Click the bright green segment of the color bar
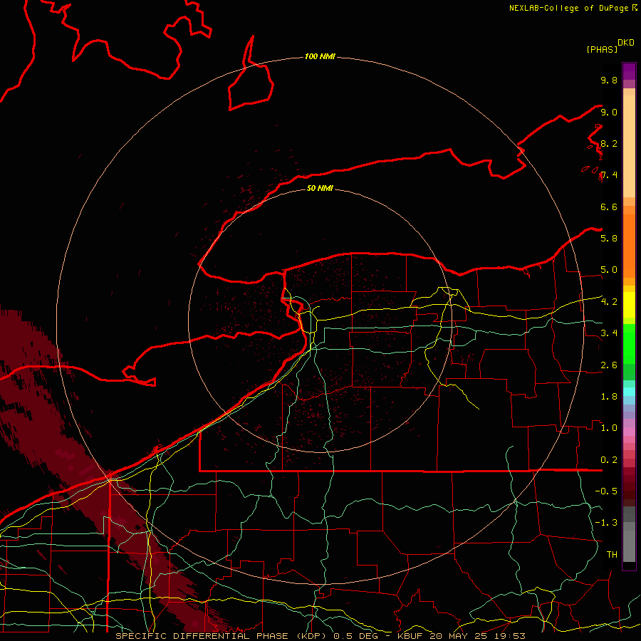 click(x=629, y=344)
